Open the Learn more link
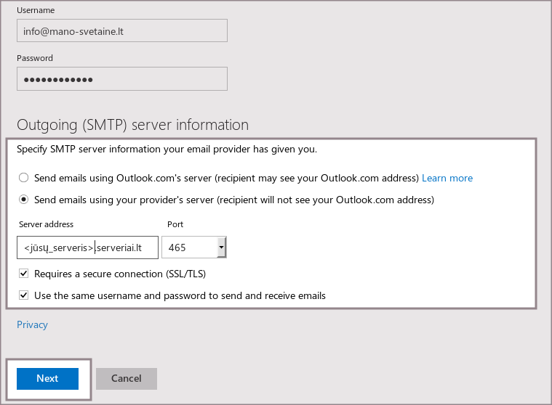552x405 pixels. [447, 178]
